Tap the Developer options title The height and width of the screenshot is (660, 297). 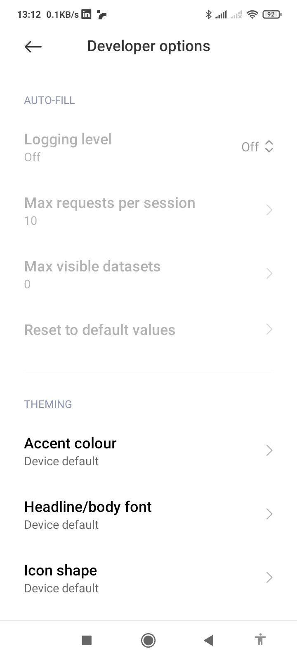[148, 46]
